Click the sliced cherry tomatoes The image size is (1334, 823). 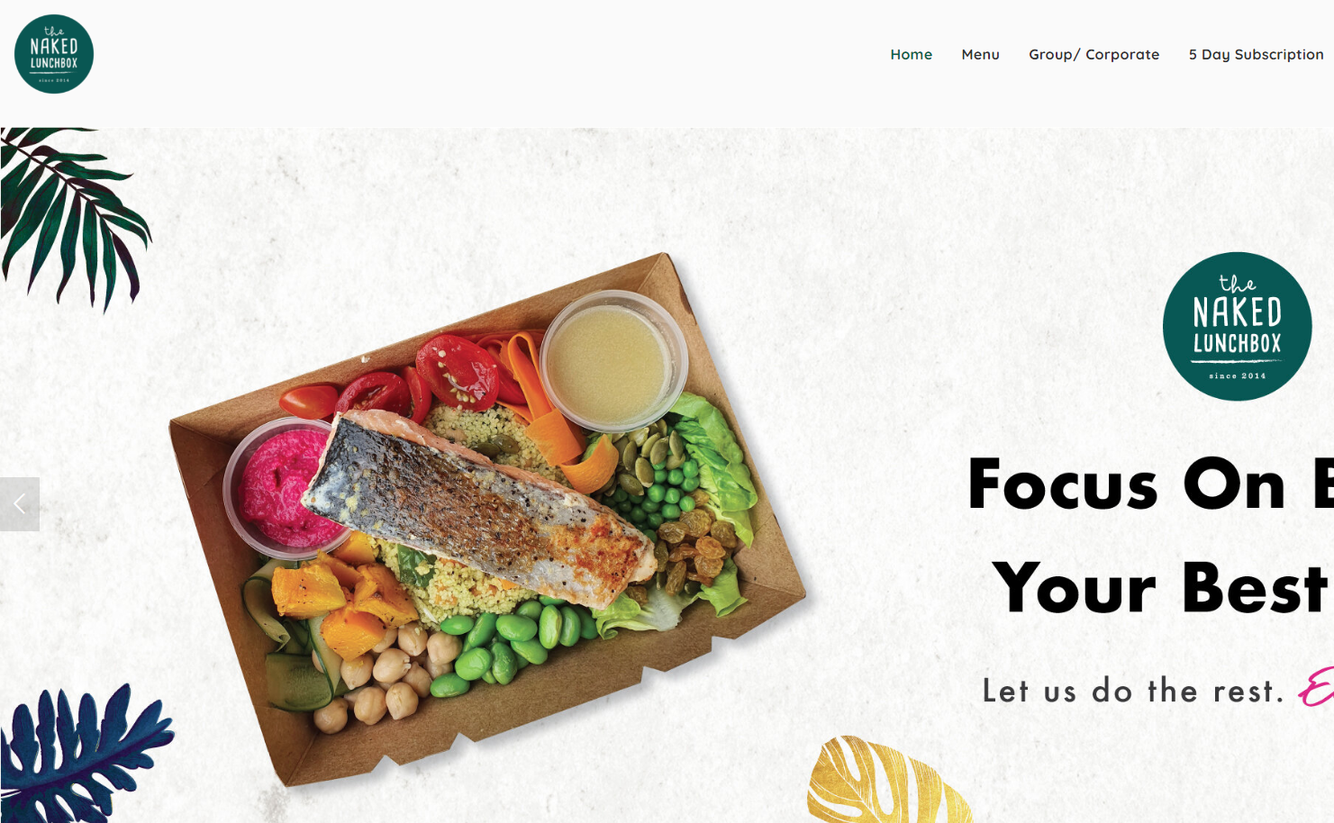414,378
